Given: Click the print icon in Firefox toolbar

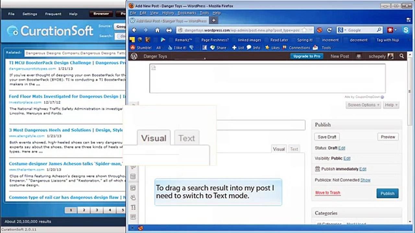Looking at the screenshot, I should click(169, 30).
